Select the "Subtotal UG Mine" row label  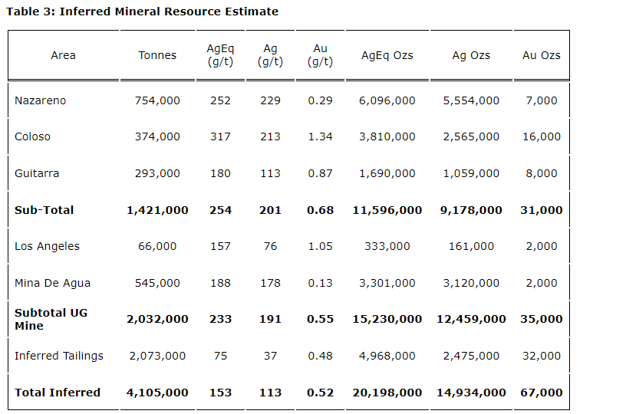51,320
